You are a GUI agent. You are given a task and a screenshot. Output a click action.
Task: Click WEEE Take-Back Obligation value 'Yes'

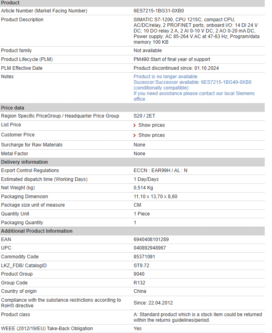(x=137, y=329)
